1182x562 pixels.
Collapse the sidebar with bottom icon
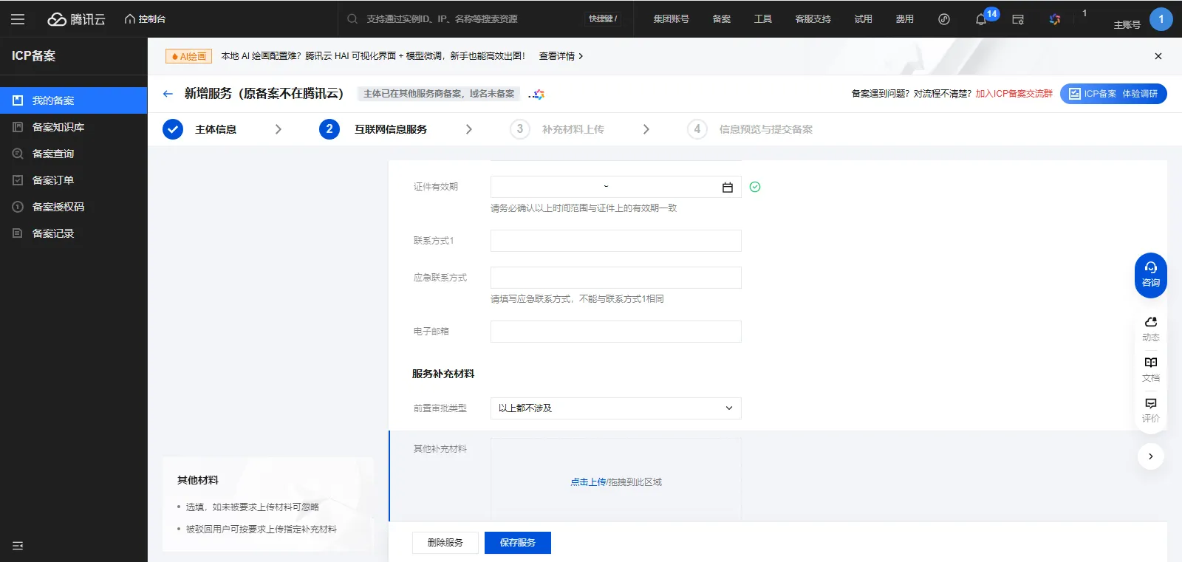point(18,546)
